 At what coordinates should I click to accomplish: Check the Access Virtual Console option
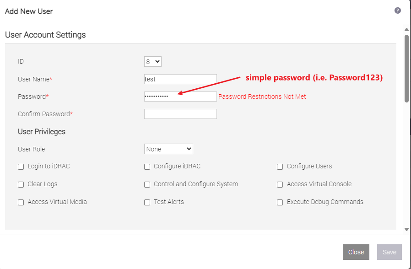coord(280,184)
